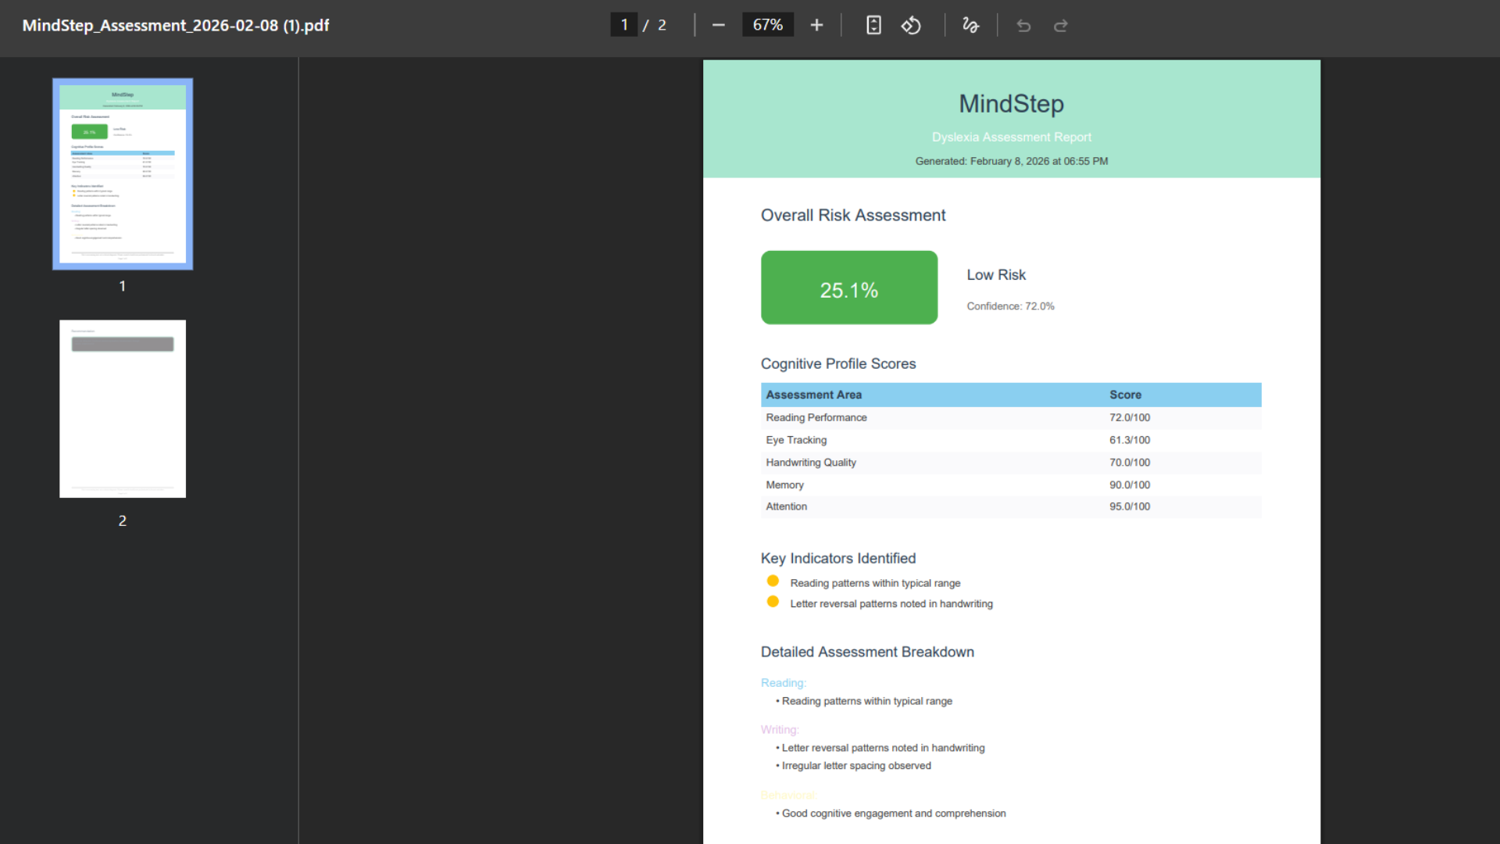Click the zoom out minus icon
Image resolution: width=1500 pixels, height=844 pixels.
pos(719,25)
